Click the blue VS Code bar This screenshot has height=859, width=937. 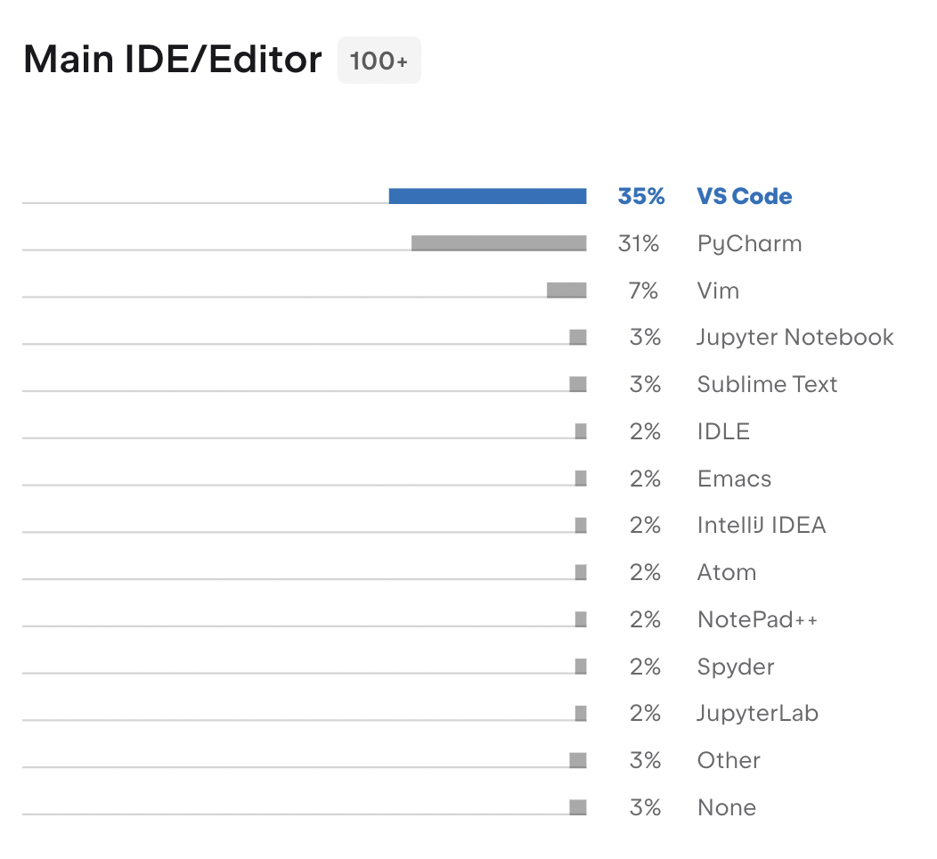click(487, 196)
